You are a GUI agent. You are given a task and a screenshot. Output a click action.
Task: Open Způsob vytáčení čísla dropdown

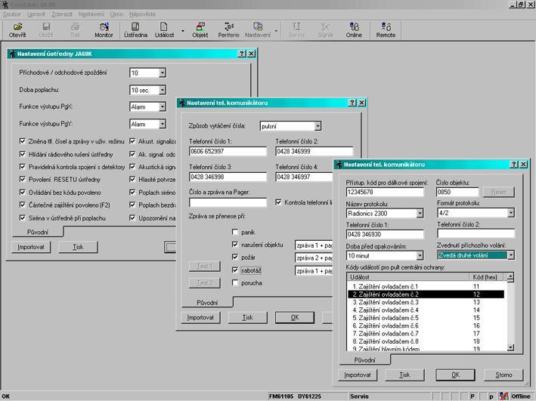318,126
